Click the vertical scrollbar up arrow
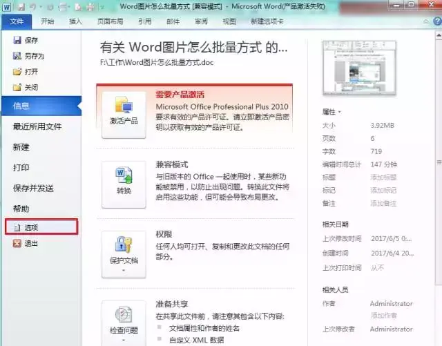 [439, 35]
